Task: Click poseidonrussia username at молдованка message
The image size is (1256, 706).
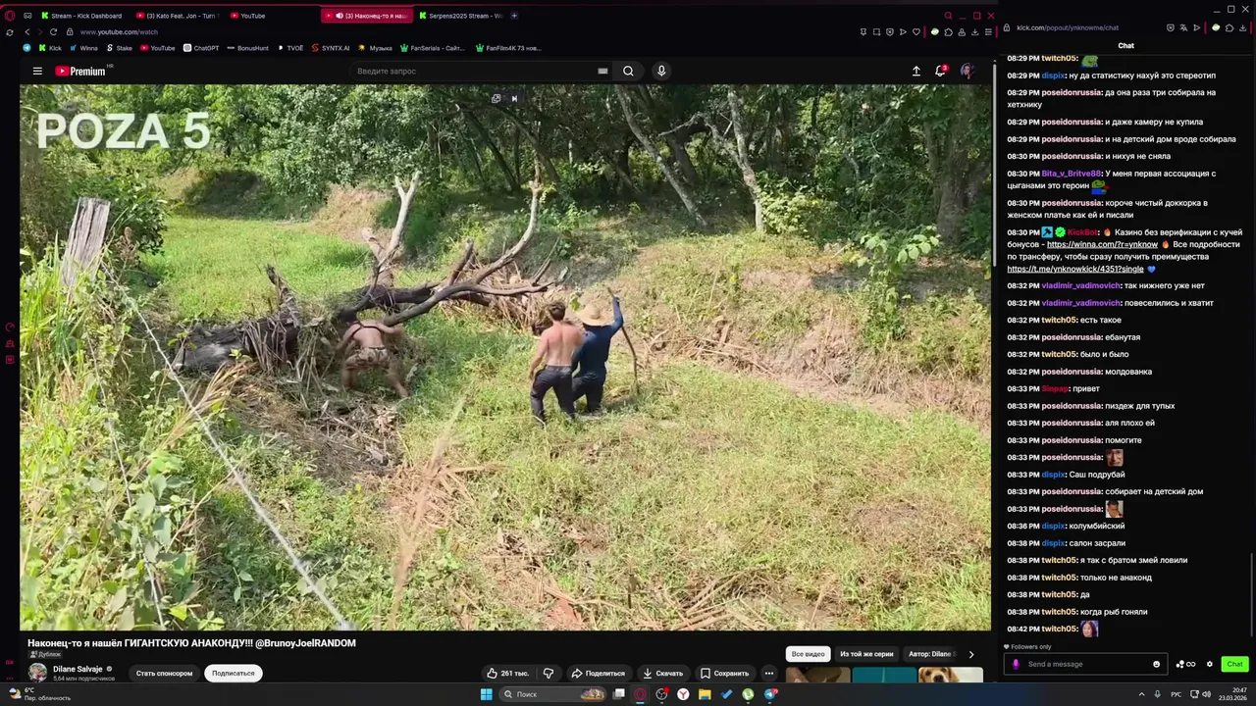Action: pyautogui.click(x=1072, y=372)
